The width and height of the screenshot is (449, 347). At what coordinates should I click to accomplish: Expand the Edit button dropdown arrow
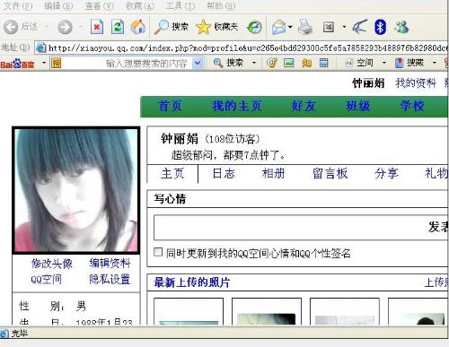344,27
